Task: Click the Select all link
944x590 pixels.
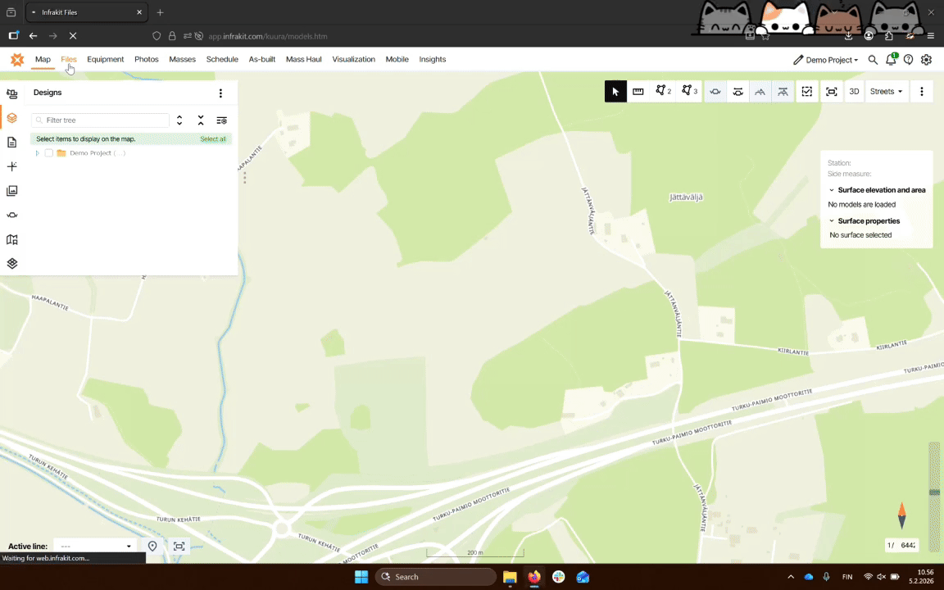Action: [x=212, y=139]
